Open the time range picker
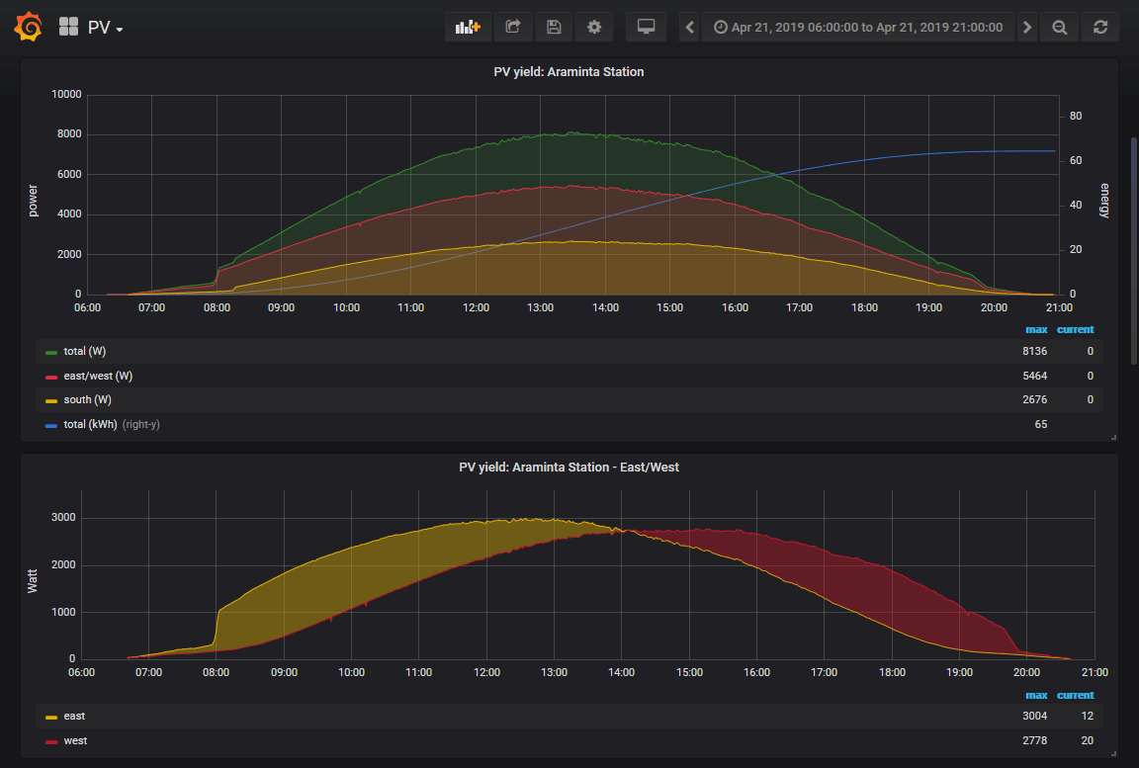 pos(858,27)
